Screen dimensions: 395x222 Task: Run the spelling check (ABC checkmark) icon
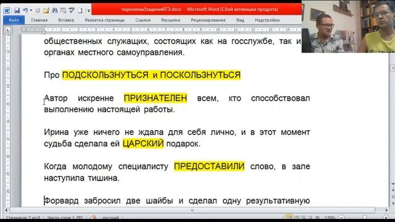coord(72,10)
